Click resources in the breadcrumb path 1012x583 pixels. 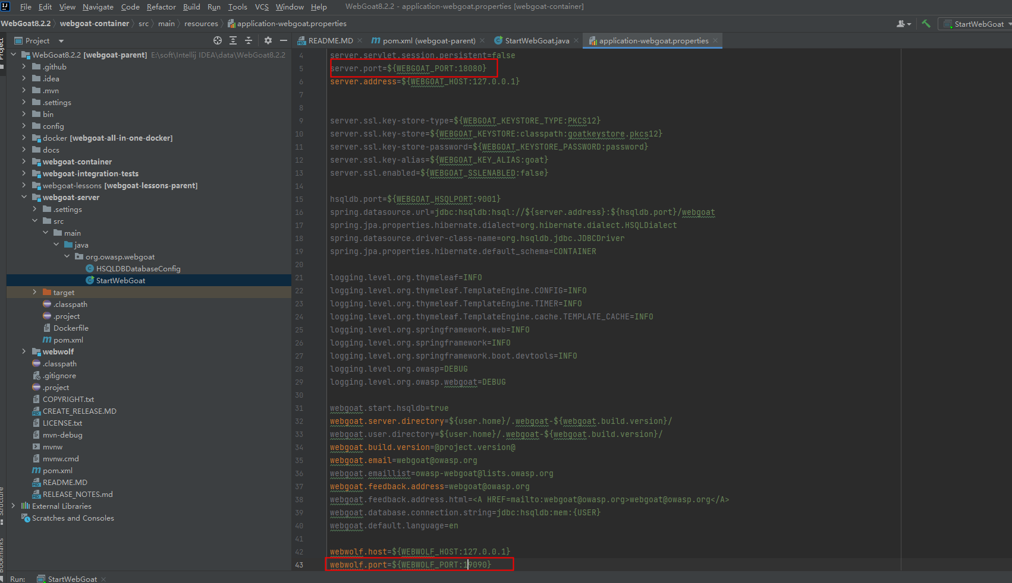coord(201,24)
